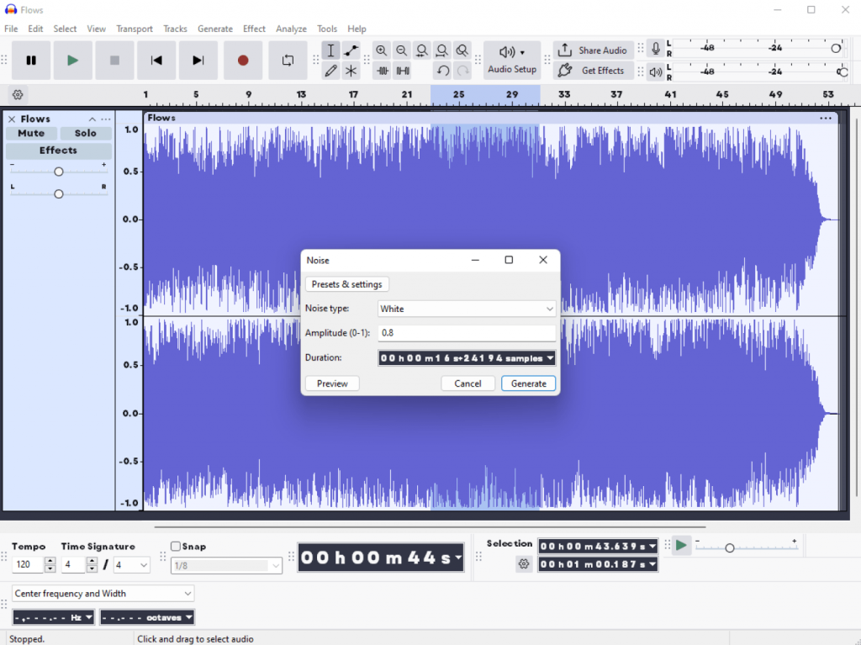
Task: Click the Record button
Action: [243, 61]
